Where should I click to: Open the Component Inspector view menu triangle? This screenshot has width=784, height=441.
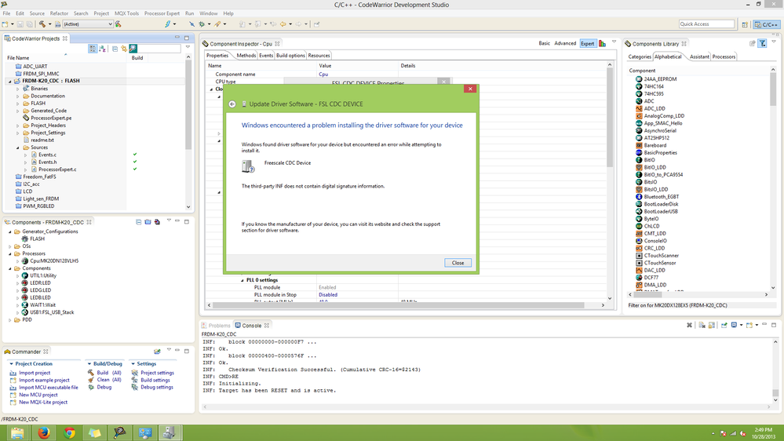point(614,42)
